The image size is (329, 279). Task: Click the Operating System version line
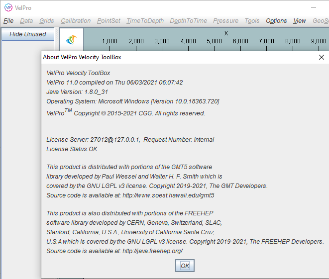(x=133, y=101)
